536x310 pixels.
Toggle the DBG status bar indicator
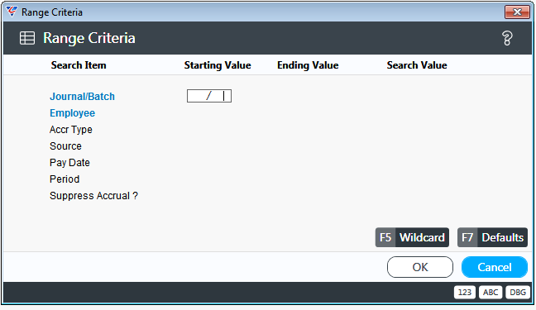(x=518, y=293)
